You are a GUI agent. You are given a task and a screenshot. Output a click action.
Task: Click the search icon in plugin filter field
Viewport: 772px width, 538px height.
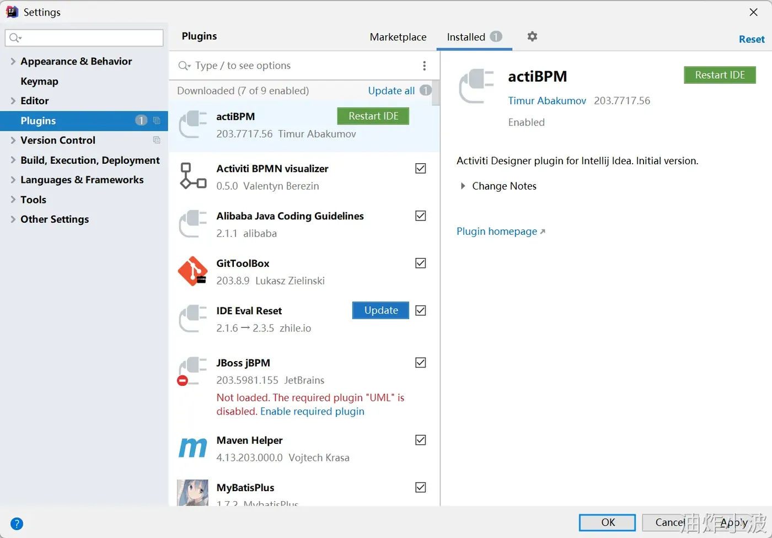click(184, 66)
